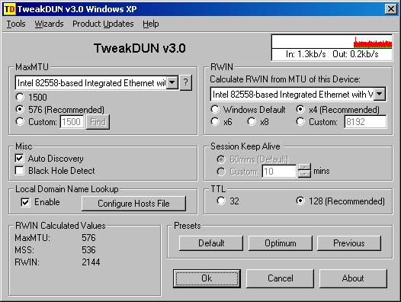Apply the Optimum preset
Image resolution: width=401 pixels, height=302 pixels.
[281, 243]
